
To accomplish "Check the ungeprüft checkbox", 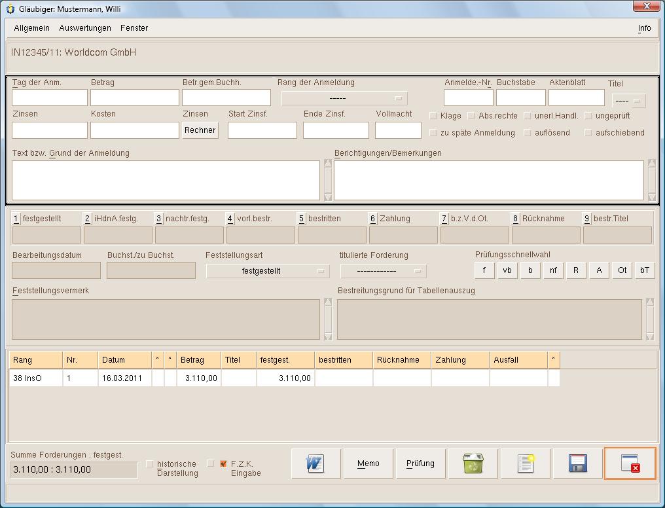I will (x=588, y=116).
